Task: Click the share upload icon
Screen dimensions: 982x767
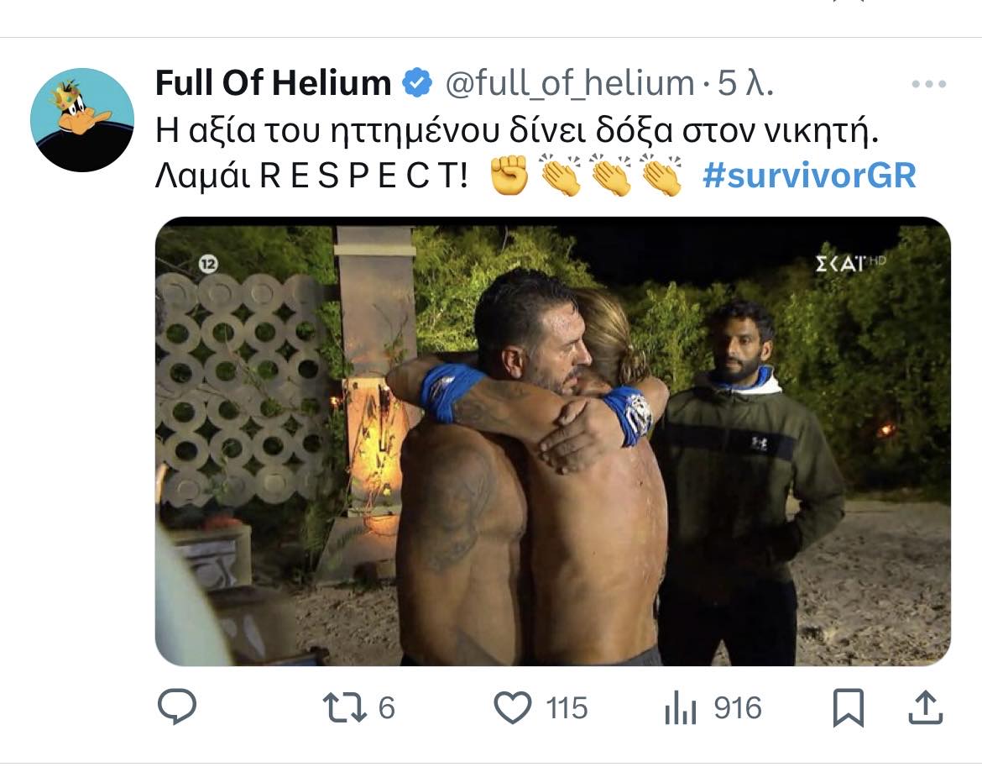Action: (925, 707)
